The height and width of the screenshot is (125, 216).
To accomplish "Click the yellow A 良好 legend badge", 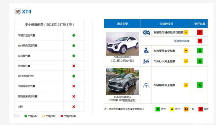I will (172, 109).
